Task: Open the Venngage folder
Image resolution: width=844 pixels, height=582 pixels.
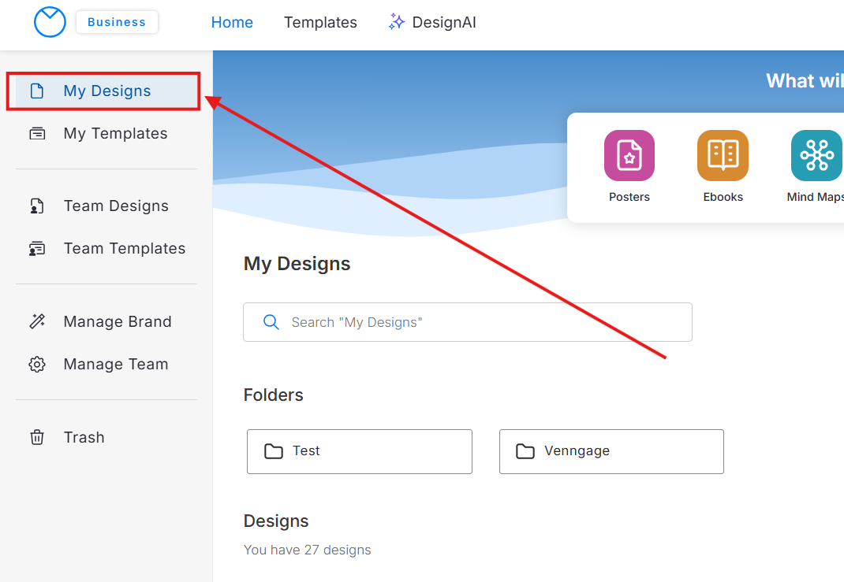Action: 611,451
